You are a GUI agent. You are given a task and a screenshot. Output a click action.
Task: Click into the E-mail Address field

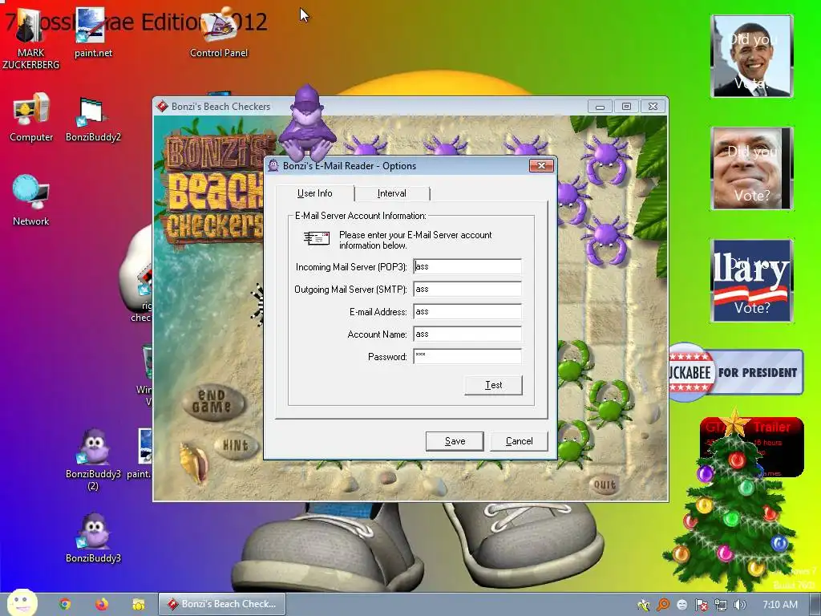467,312
